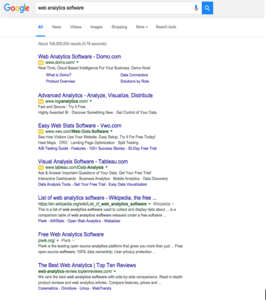Expand the arrow after www.tableau.com/Data-Analysis
266x301 pixels.
[x=106, y=167]
